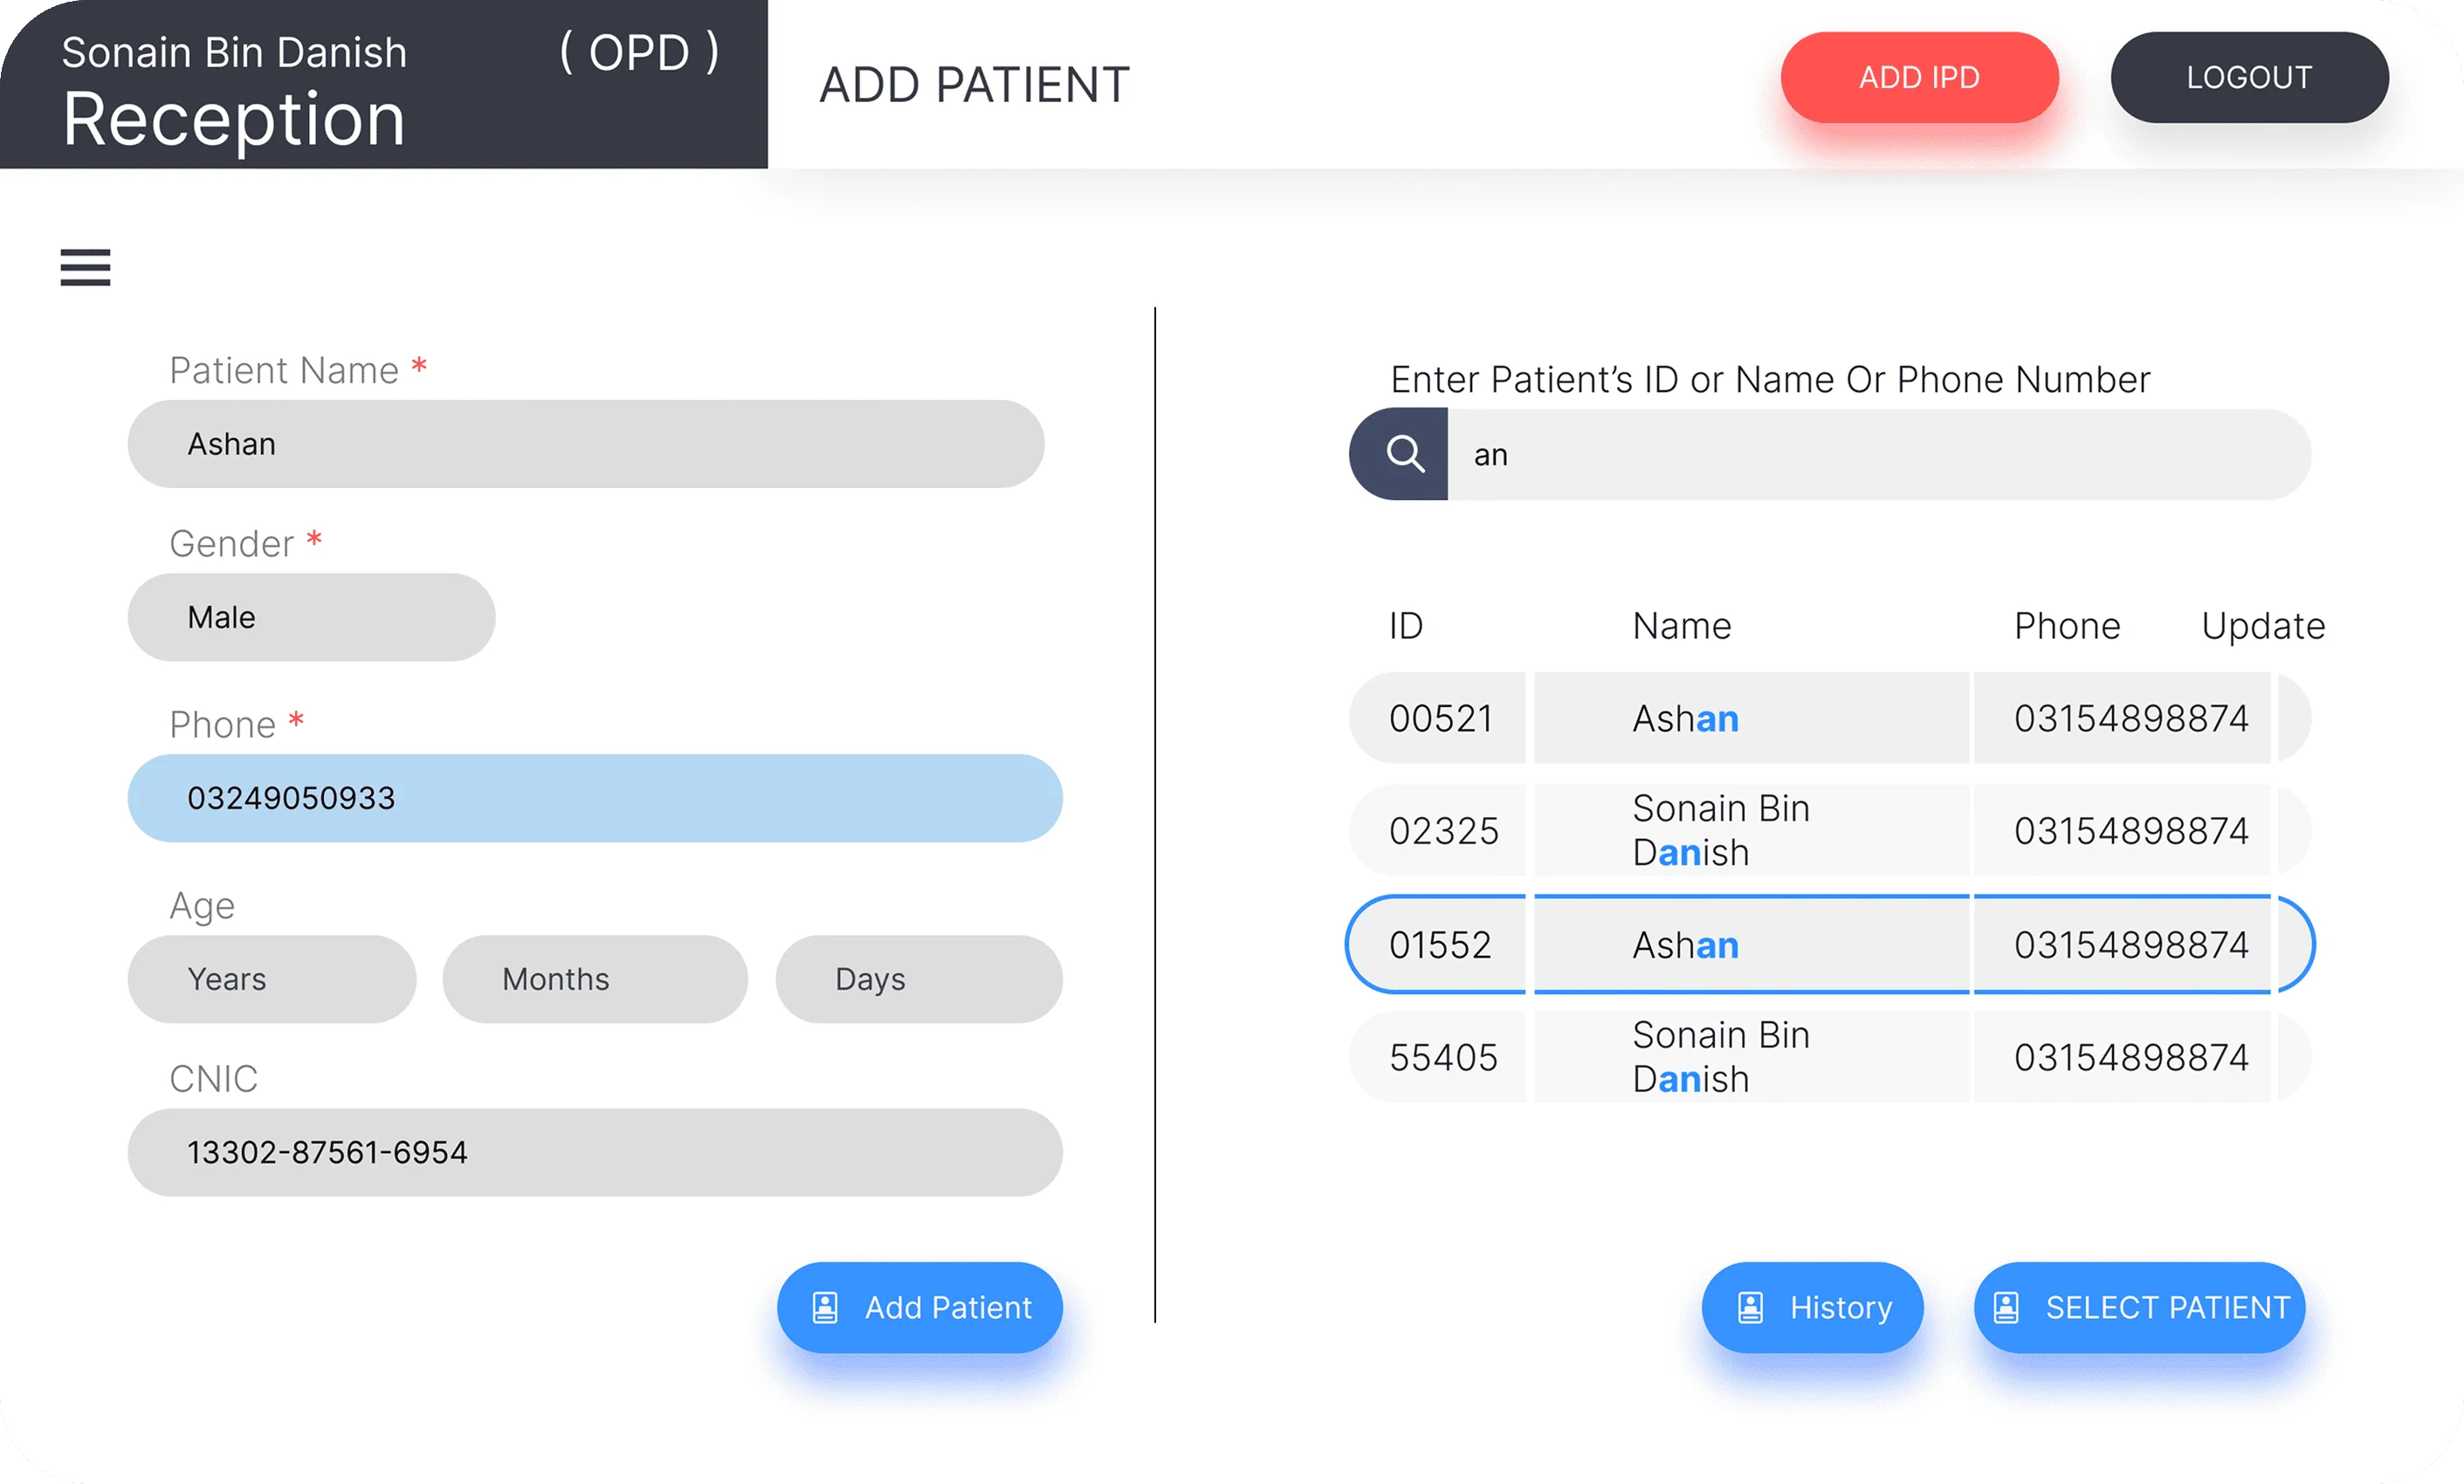Click the Months age field
The image size is (2464, 1484).
[594, 979]
